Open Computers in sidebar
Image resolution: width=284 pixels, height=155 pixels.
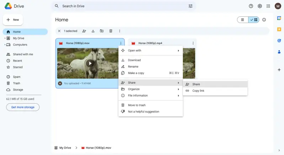tap(20, 45)
